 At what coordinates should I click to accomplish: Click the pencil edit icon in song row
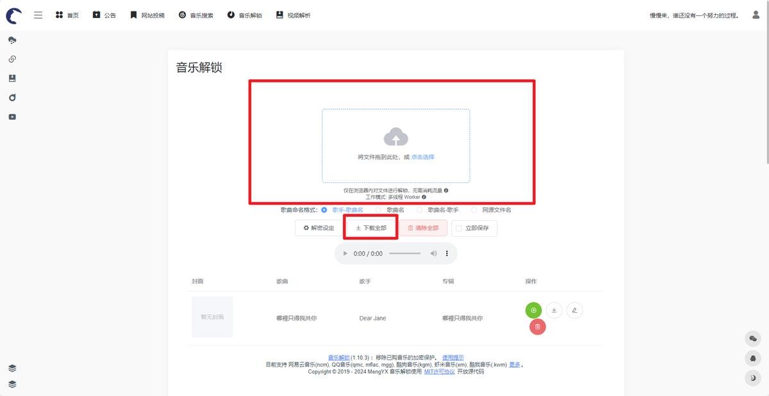pyautogui.click(x=575, y=310)
